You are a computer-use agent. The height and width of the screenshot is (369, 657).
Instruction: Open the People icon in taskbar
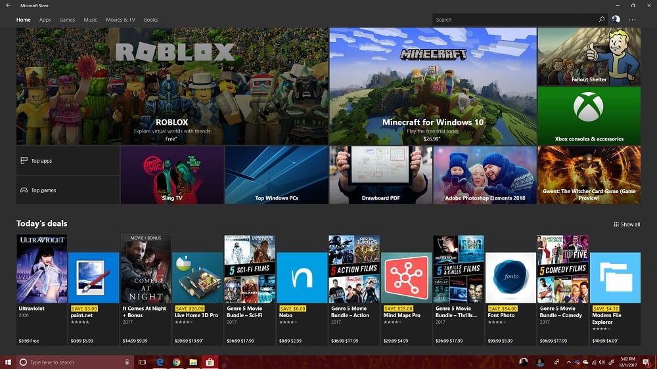[x=556, y=362]
